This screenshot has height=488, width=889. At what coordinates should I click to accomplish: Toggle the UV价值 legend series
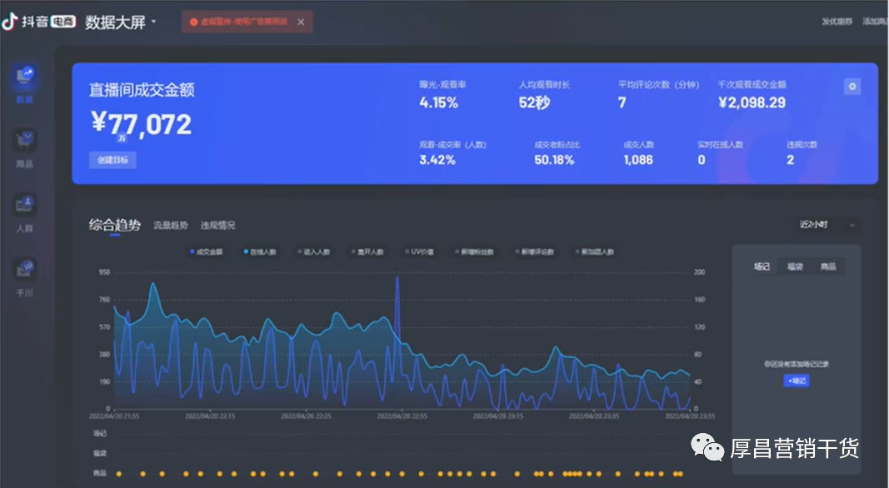420,251
